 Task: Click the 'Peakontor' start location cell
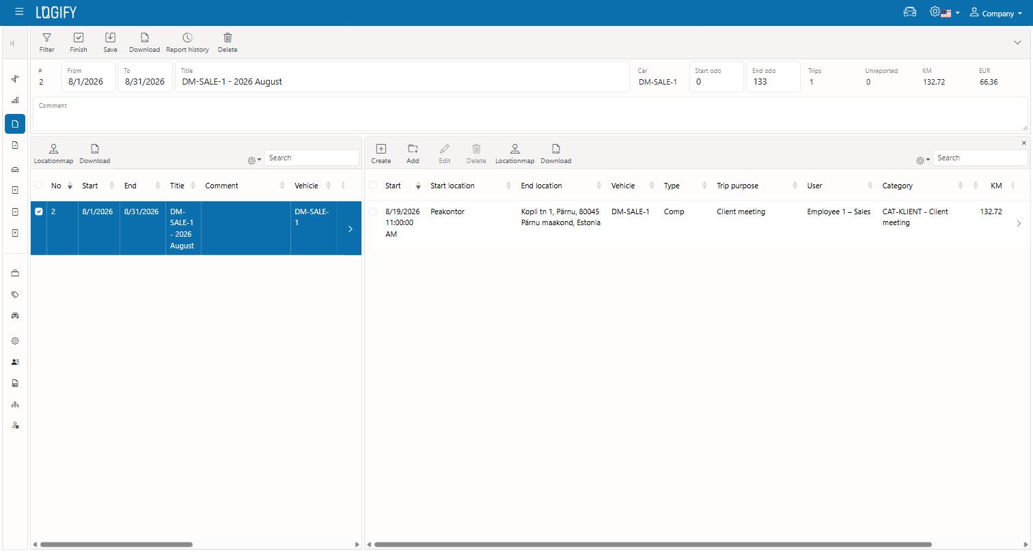[x=447, y=212]
